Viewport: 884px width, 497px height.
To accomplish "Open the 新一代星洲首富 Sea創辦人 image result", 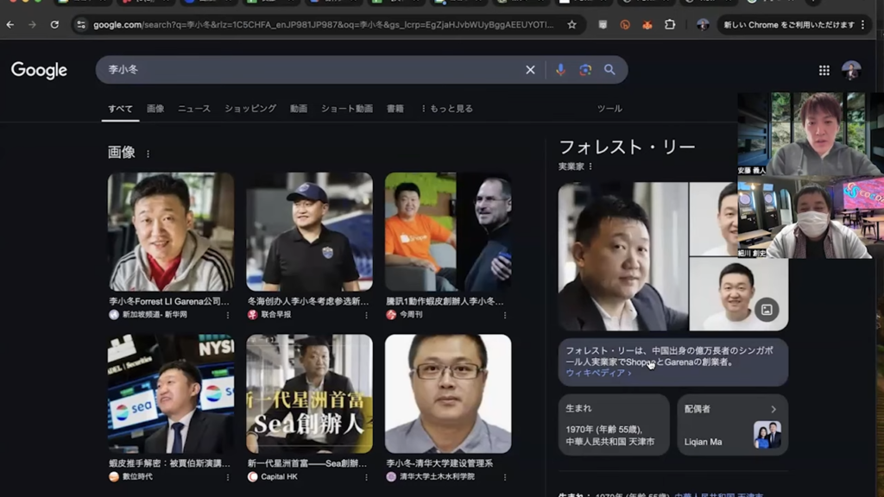I will pos(310,393).
